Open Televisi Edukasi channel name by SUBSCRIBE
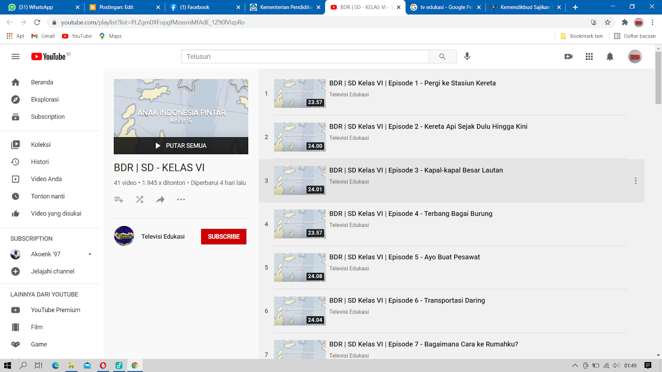This screenshot has width=662, height=372. click(163, 236)
